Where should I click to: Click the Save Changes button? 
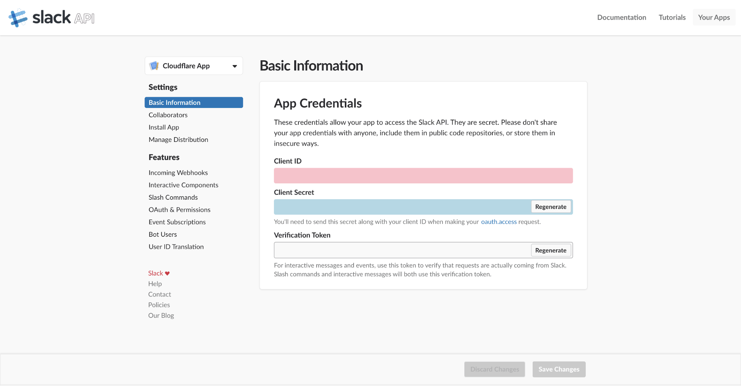click(559, 369)
